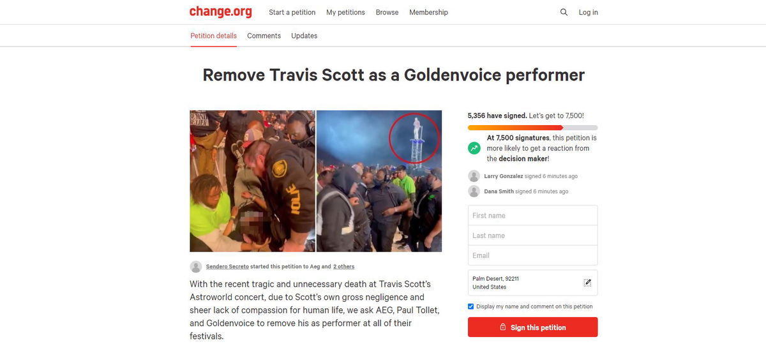The image size is (766, 344).
Task: Click the signature progress bar
Action: point(532,128)
